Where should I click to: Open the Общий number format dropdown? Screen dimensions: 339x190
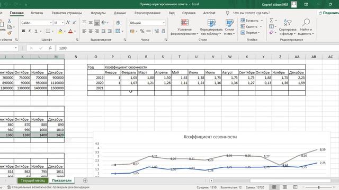click(164, 23)
